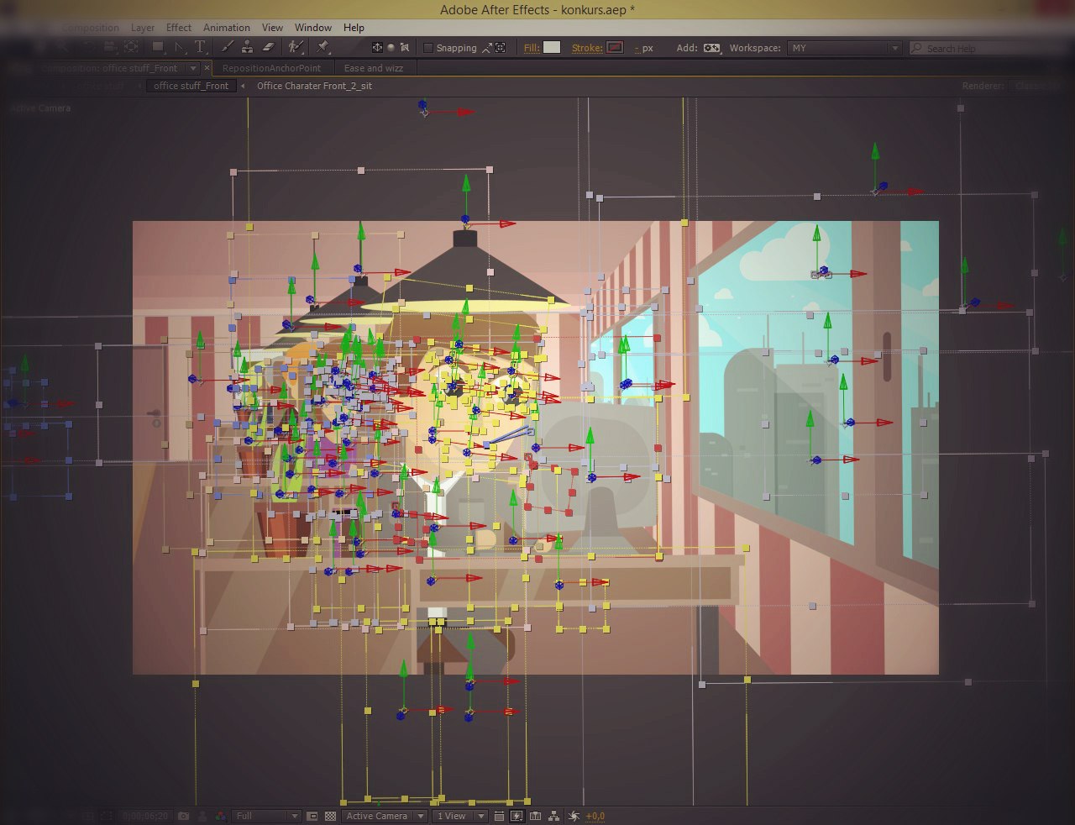Click the Fill options link
Screen dimensions: 1075x825
pyautogui.click(x=532, y=48)
